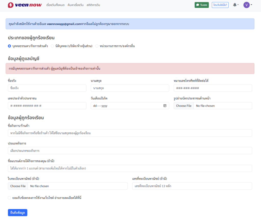
Task: Open the brand names selection field
Action: coord(130,168)
